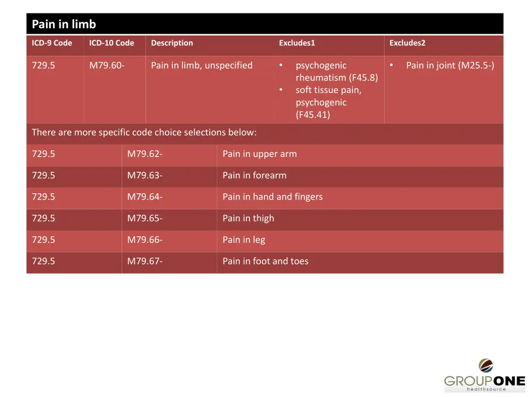Click the 'Excludes1' column header
Screen dimensions: 530x397
coord(297,43)
